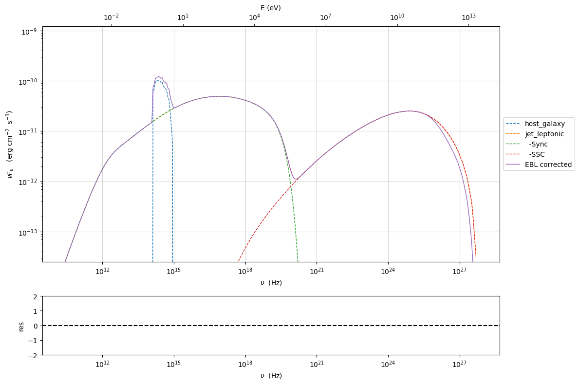Screen dimensions: 579x384
Task: Click the 10^13 tick label on the top energy axis
Action: tap(468, 18)
